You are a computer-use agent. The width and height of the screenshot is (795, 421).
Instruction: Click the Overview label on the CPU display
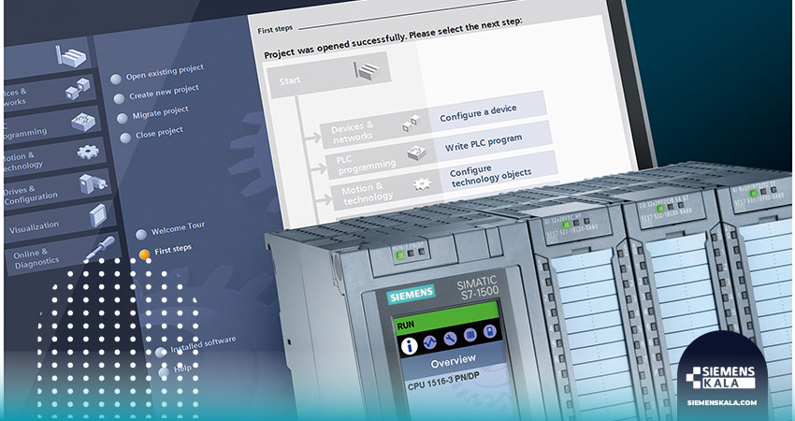(454, 361)
